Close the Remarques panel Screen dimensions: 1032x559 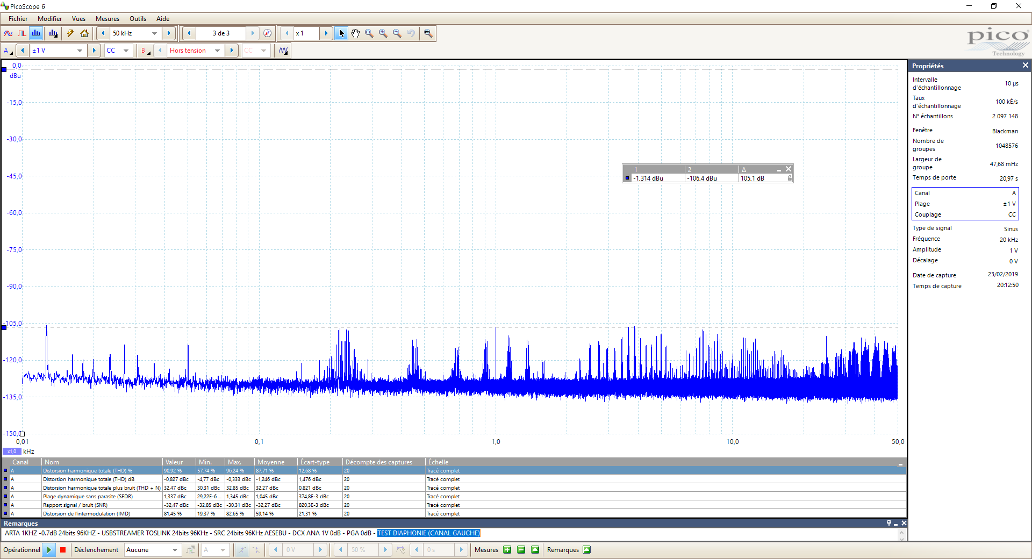[x=904, y=523]
